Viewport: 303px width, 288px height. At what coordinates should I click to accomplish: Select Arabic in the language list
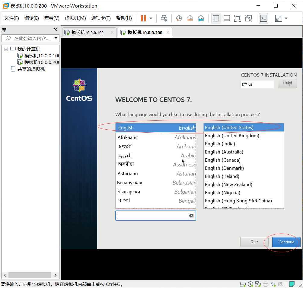coord(156,156)
